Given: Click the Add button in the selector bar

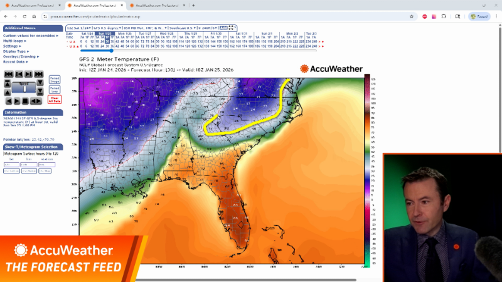Looking at the screenshot, I should [223, 28].
